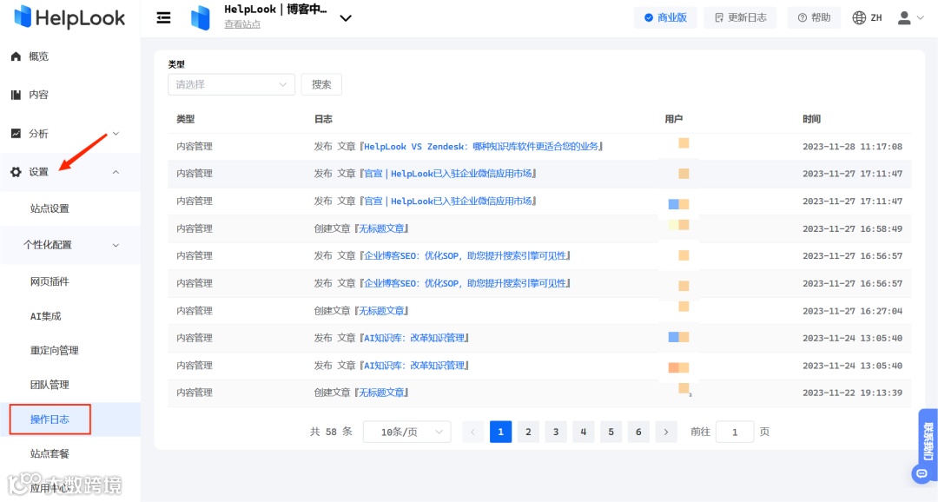The height and width of the screenshot is (502, 938).
Task: Click the 搜索 search button
Action: tap(321, 84)
